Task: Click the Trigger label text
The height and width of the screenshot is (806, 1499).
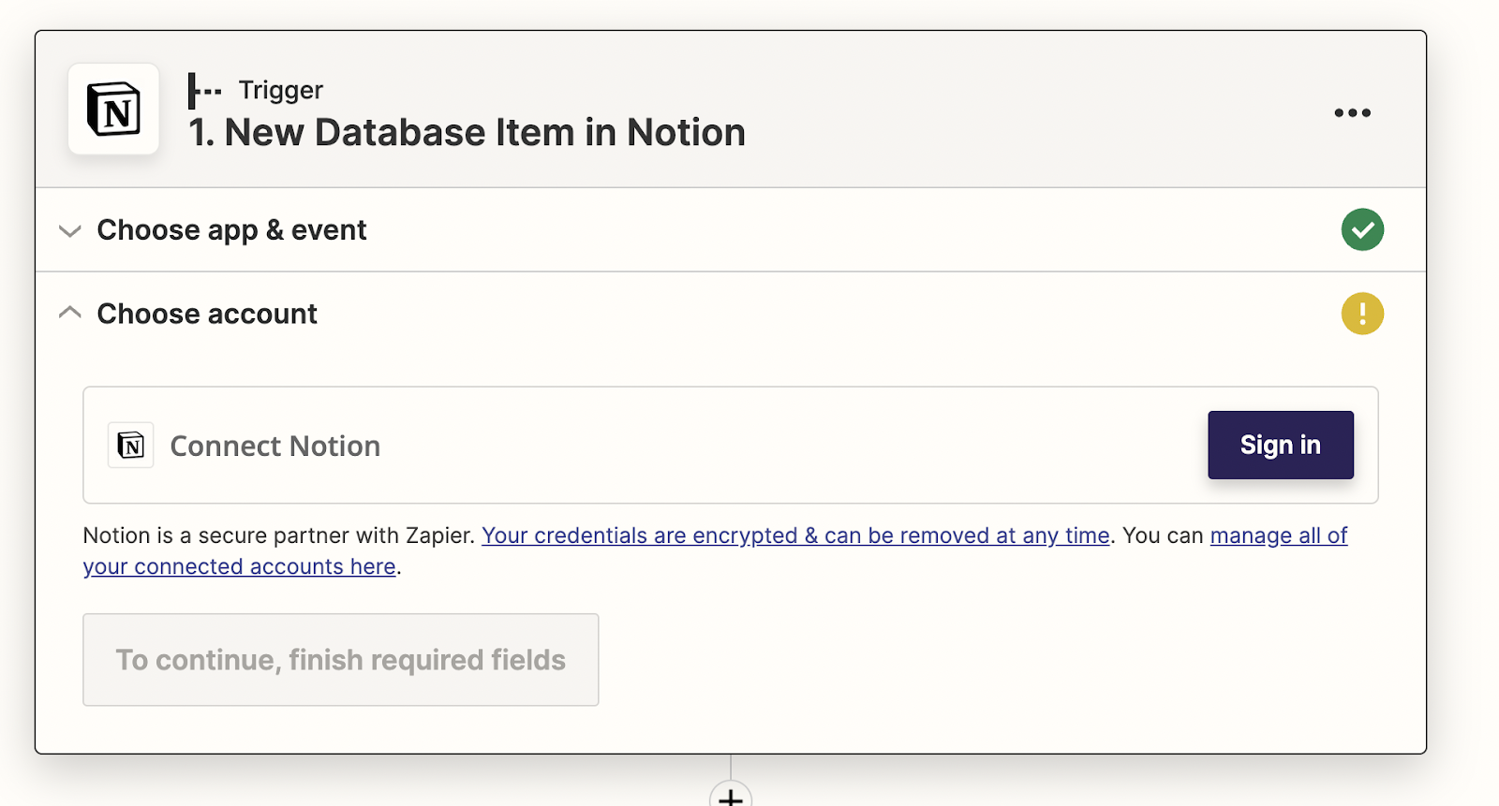Action: 280,90
